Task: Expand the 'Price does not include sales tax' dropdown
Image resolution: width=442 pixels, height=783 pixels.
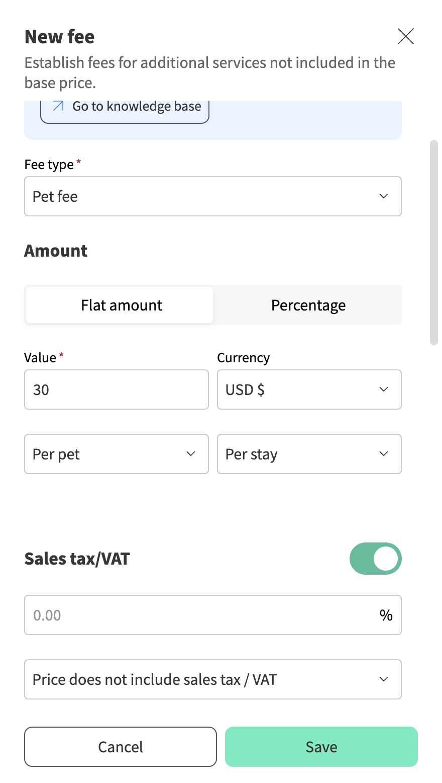Action: click(x=212, y=679)
